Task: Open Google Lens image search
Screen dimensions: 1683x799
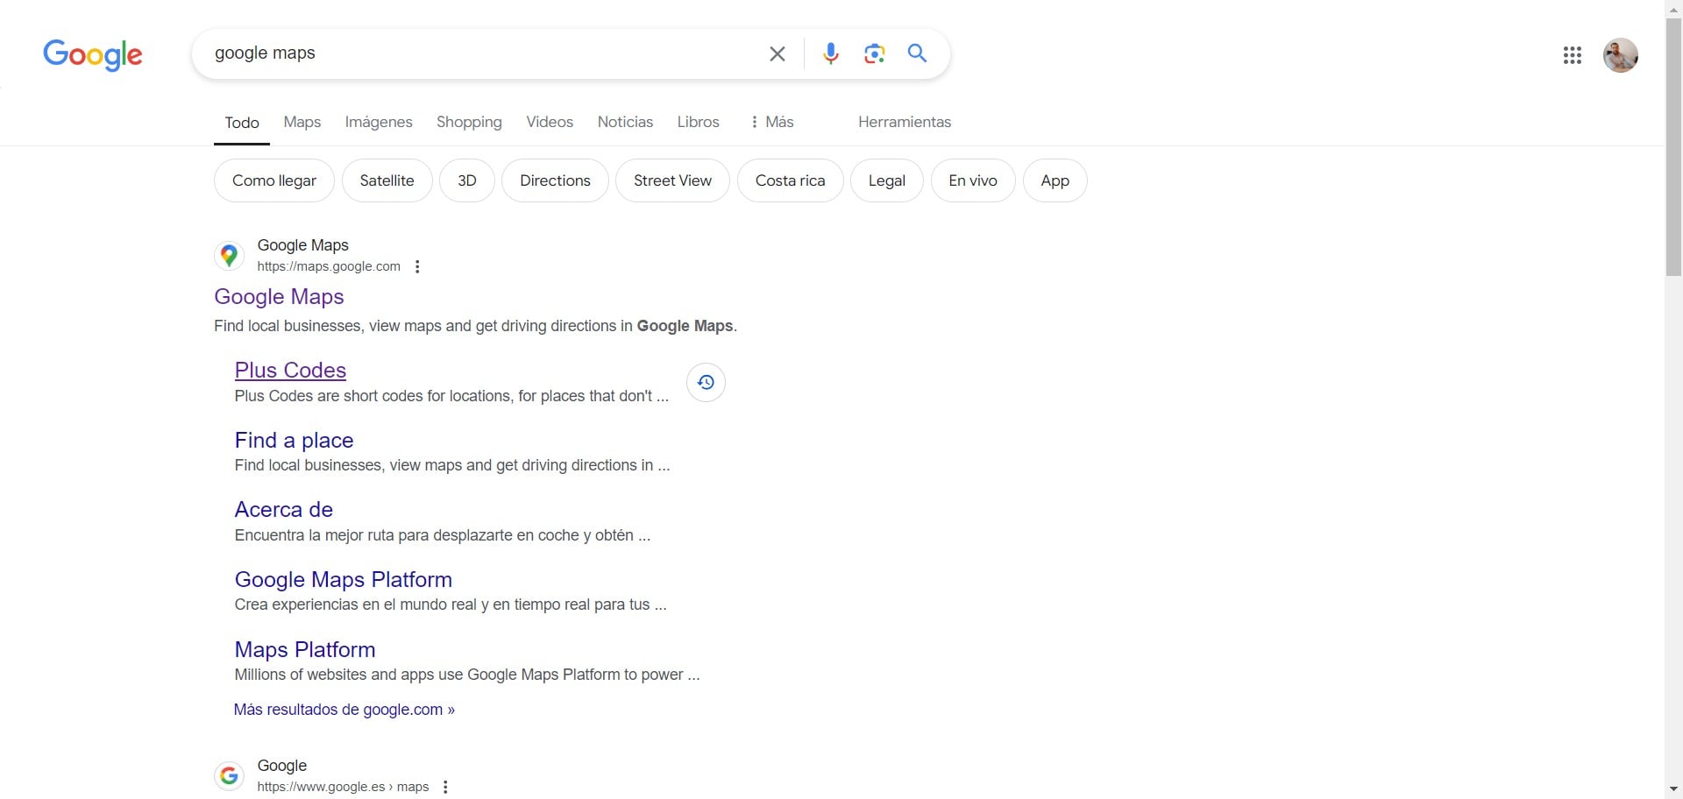Action: click(x=874, y=54)
